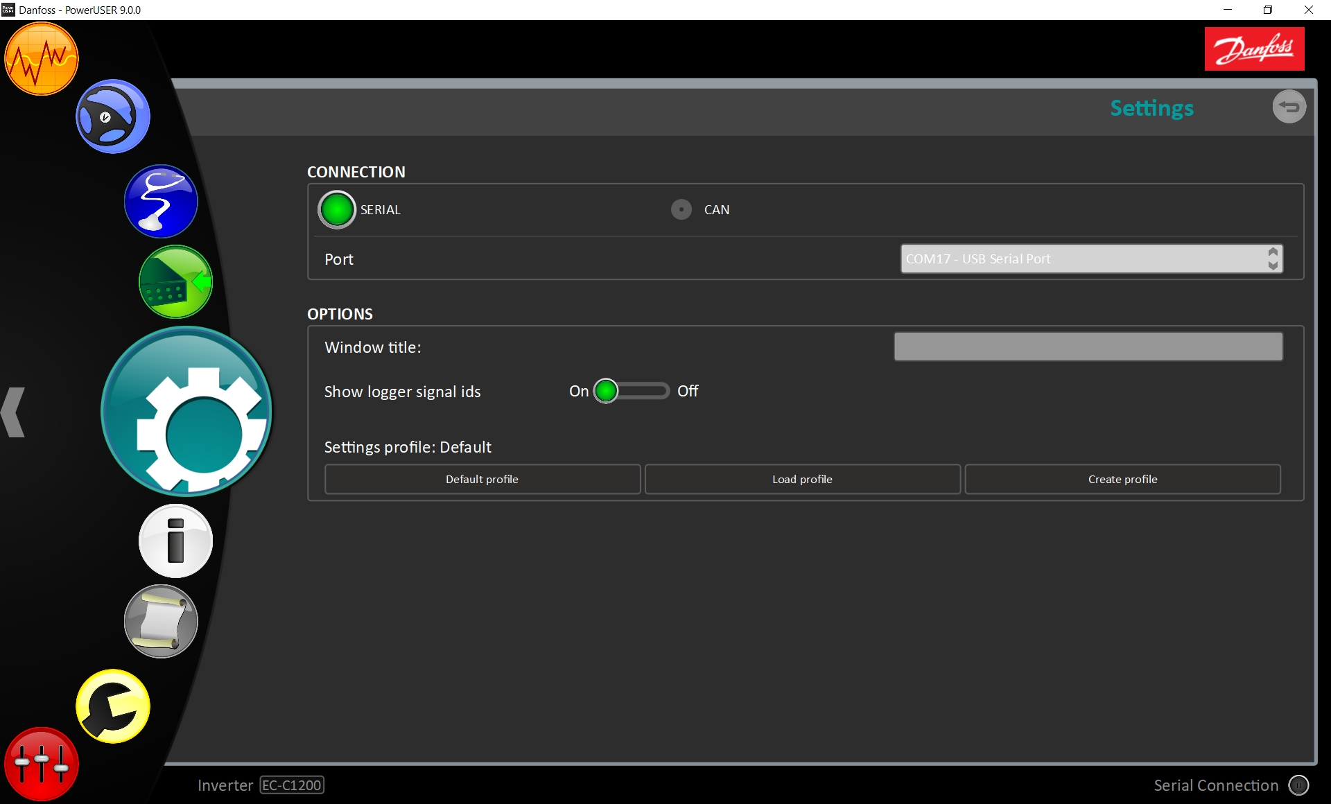Click the Serial Connection status text
1331x804 pixels.
(1216, 785)
